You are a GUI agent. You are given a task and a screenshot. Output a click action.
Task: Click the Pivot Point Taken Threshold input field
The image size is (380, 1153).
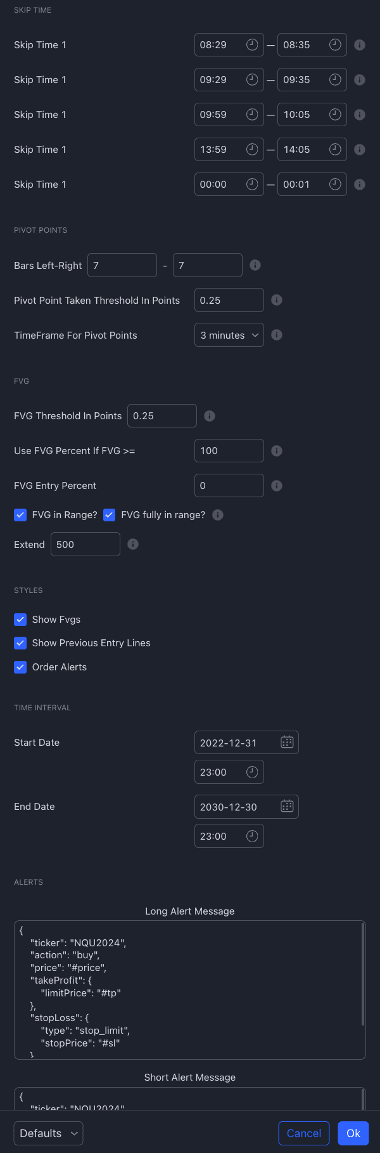(x=229, y=300)
